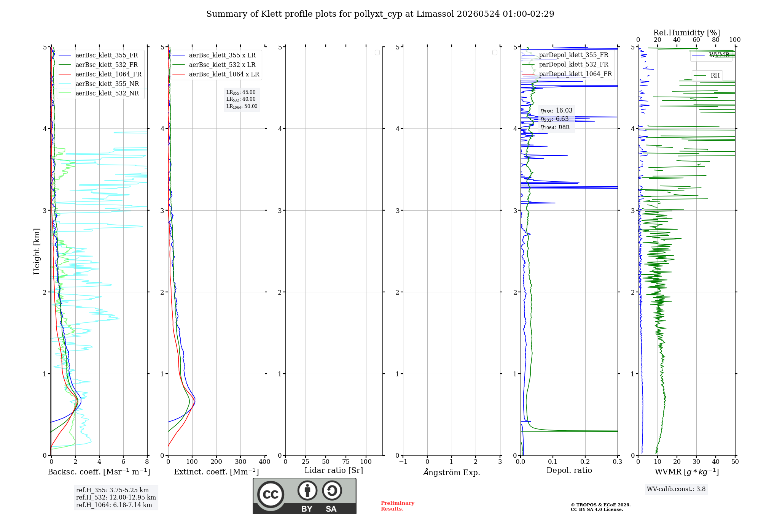This screenshot has width=761, height=517.
Task: Click the η532: 6.63 value
Action: coord(554,119)
